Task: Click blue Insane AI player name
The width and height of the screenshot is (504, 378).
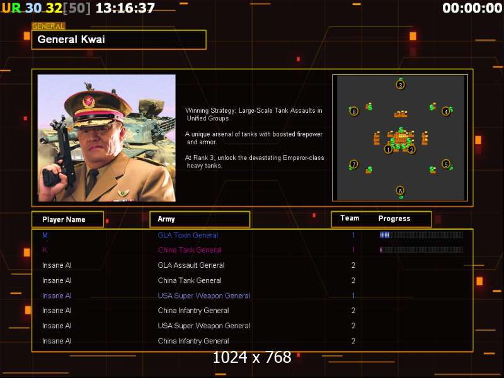Action: point(57,295)
